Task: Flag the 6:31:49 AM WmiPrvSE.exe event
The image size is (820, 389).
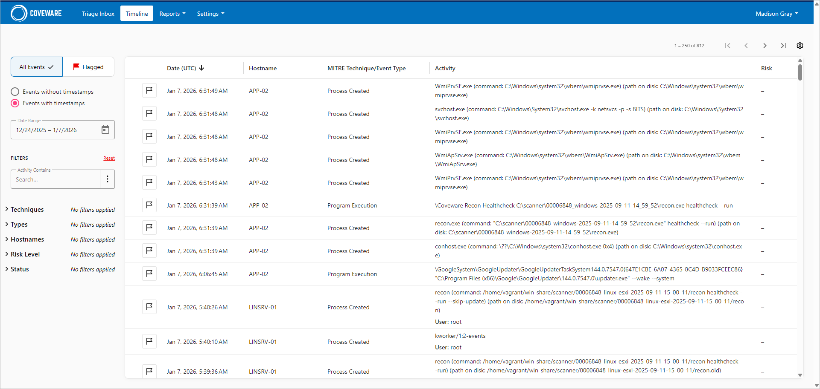Action: pyautogui.click(x=149, y=90)
